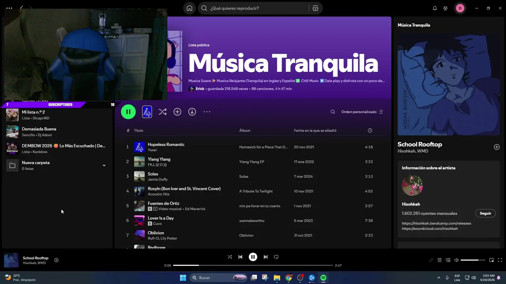Open the "Orden personalizado" sort dropdown

tap(362, 112)
